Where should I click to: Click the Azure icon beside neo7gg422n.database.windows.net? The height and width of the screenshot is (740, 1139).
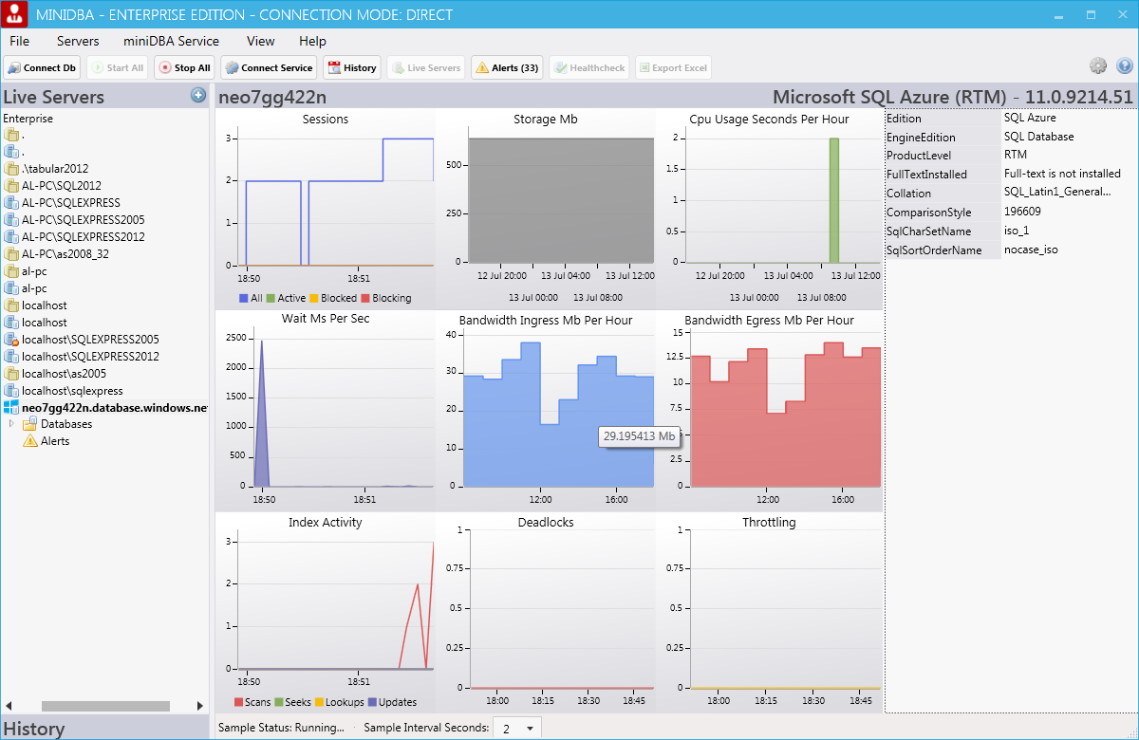pos(11,408)
